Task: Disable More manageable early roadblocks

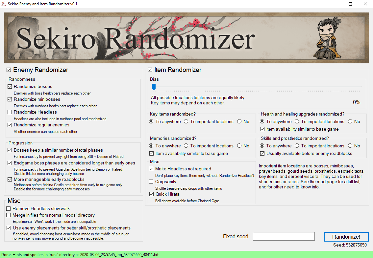Action: coord(10,180)
